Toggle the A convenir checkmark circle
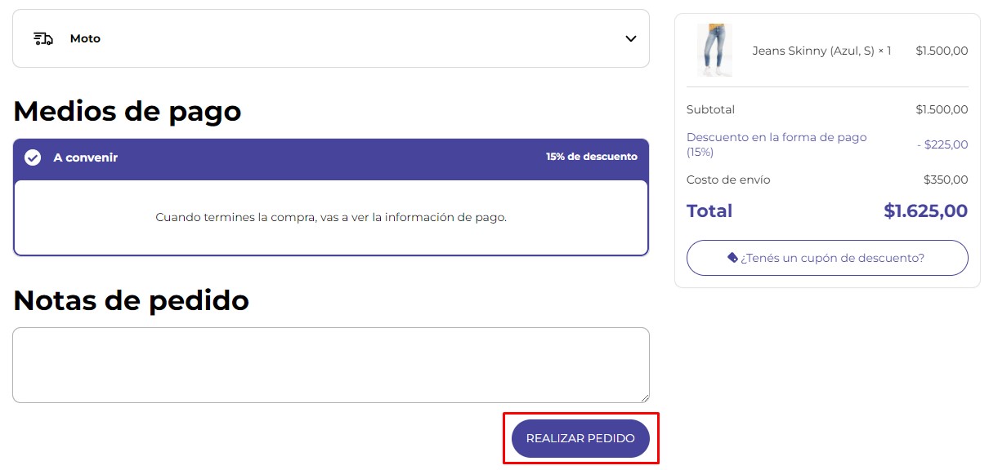 click(33, 157)
